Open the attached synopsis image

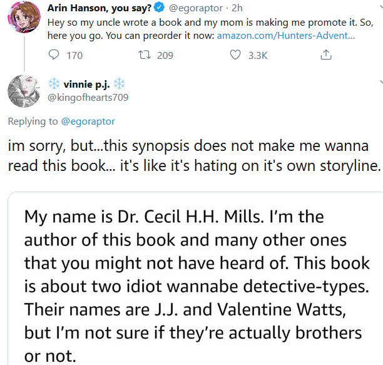(195, 279)
